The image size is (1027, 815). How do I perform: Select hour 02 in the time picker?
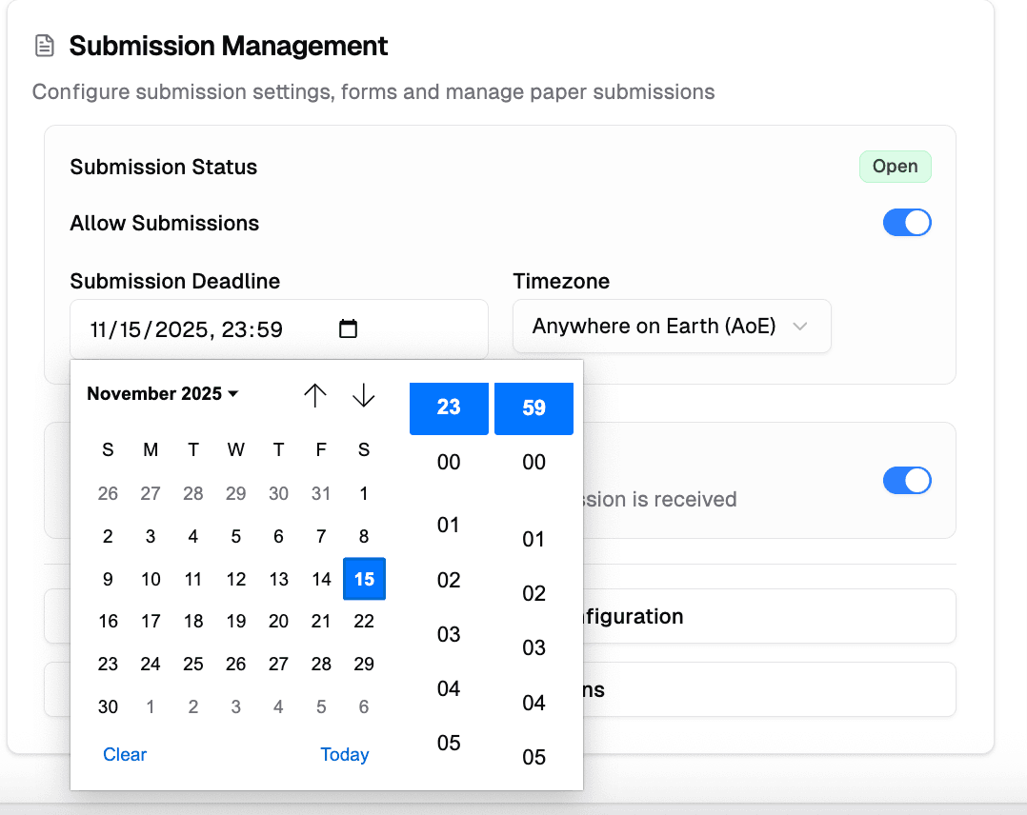tap(448, 580)
